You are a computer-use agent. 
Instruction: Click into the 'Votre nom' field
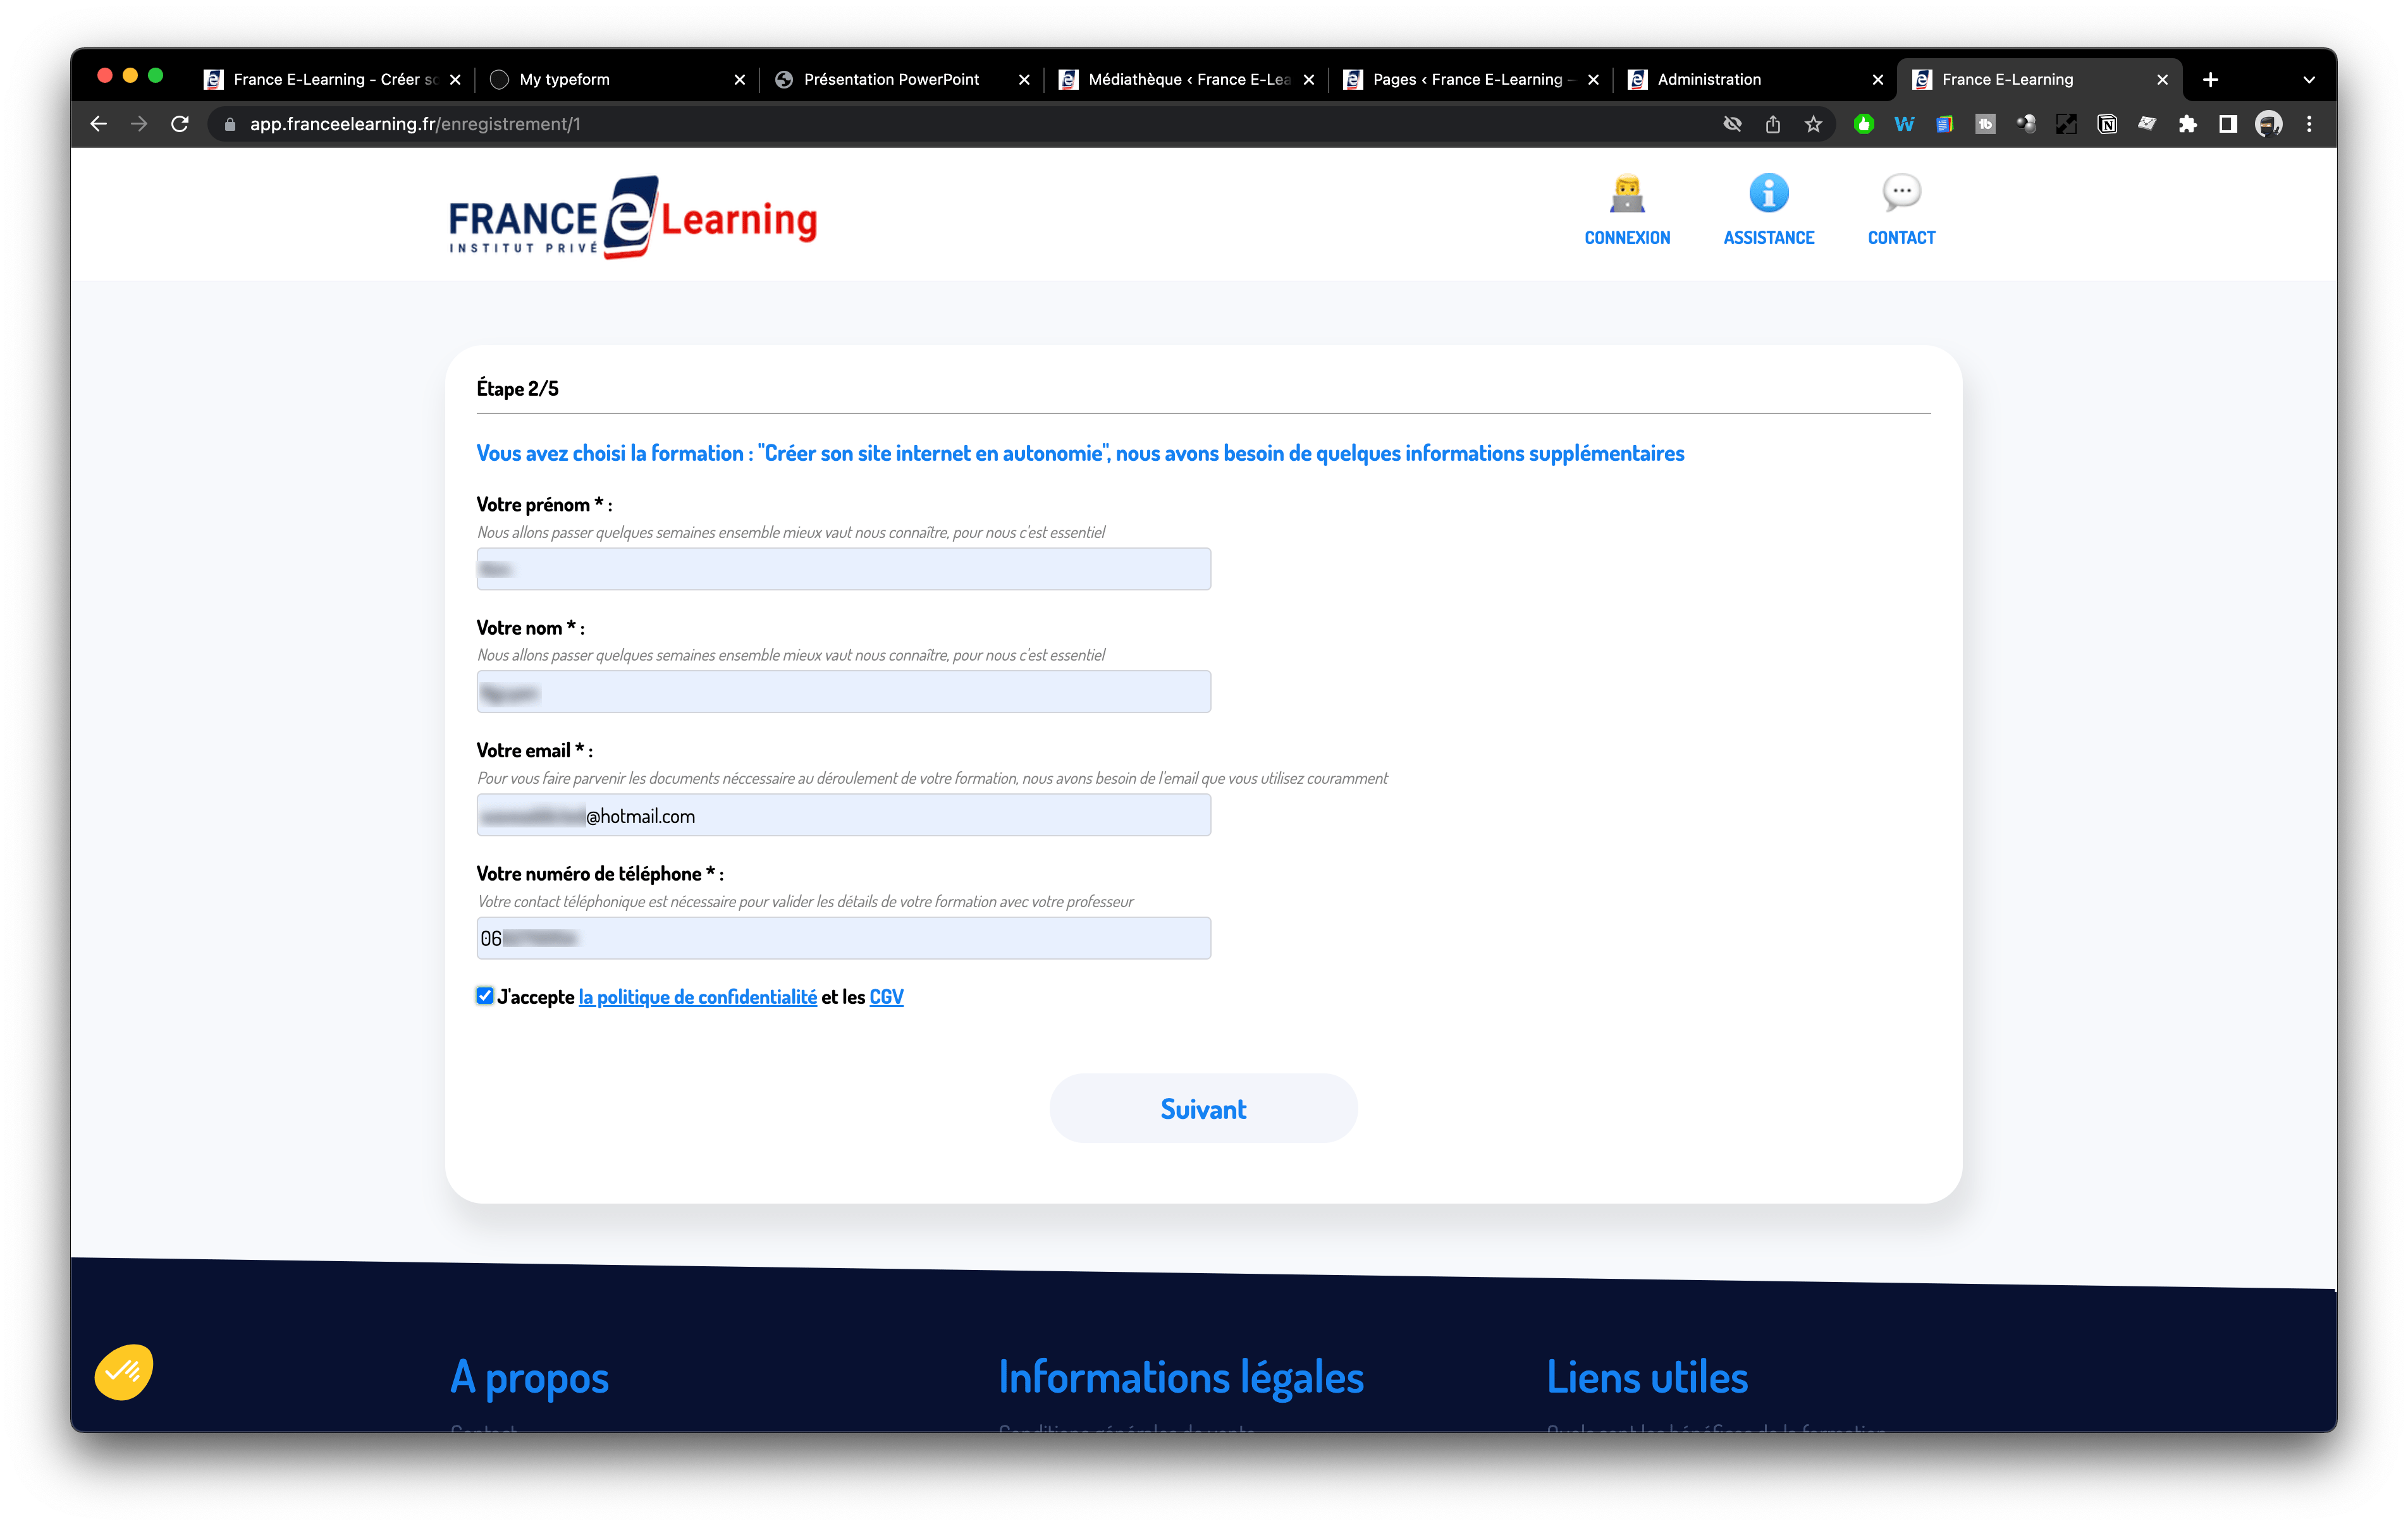tap(843, 692)
